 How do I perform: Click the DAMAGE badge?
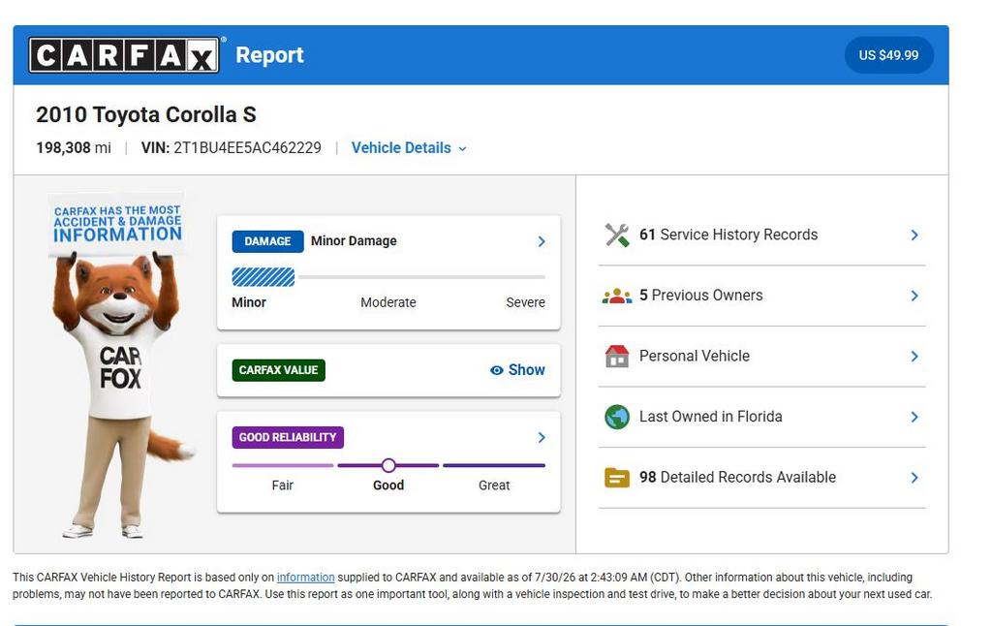click(x=267, y=241)
